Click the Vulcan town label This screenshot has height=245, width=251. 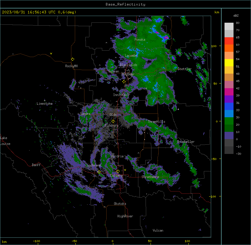pos(158,230)
